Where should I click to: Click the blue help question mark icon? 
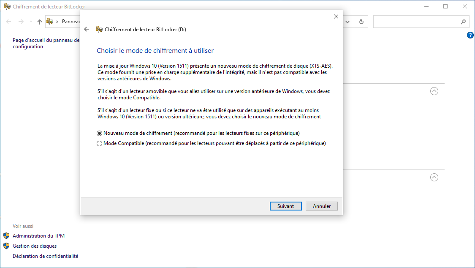tap(470, 35)
